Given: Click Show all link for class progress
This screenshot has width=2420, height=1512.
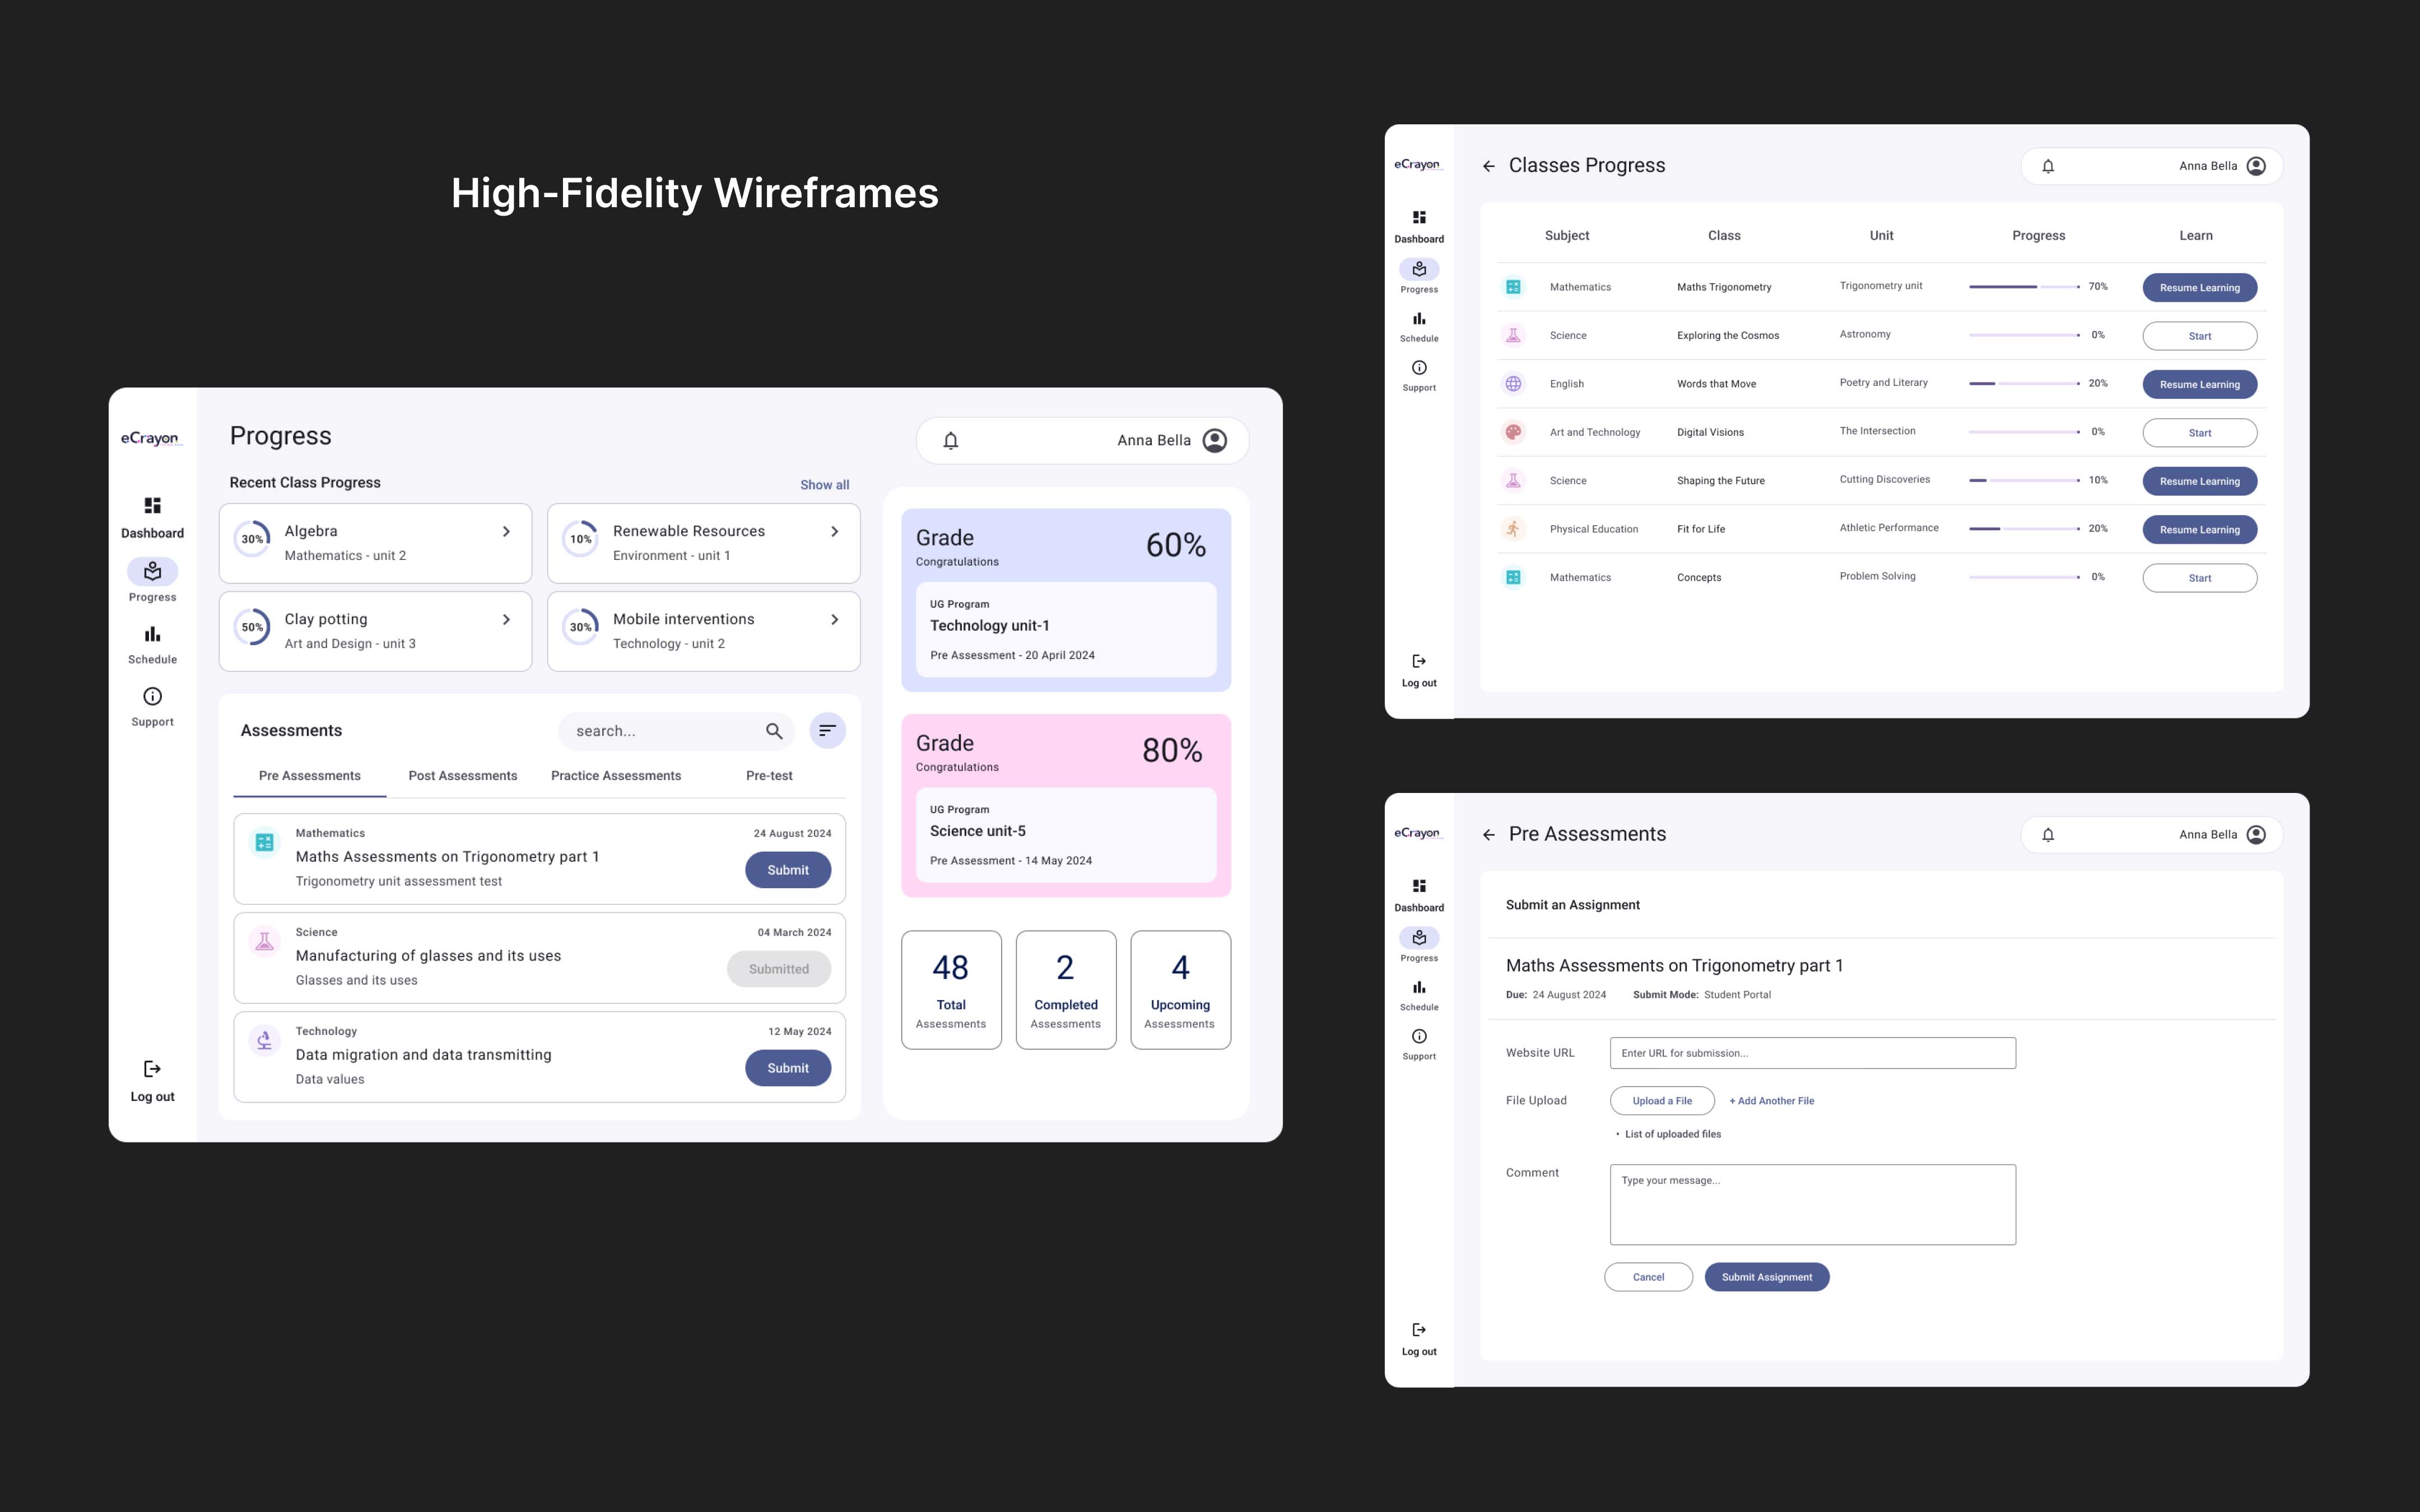Looking at the screenshot, I should pyautogui.click(x=824, y=485).
